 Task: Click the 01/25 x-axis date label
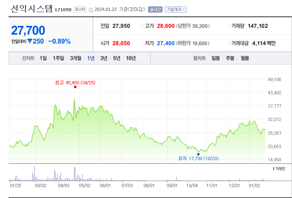point(15,185)
